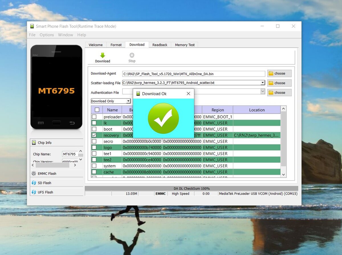The height and width of the screenshot is (255, 342).
Task: Click the Region column header
Action: (x=217, y=110)
